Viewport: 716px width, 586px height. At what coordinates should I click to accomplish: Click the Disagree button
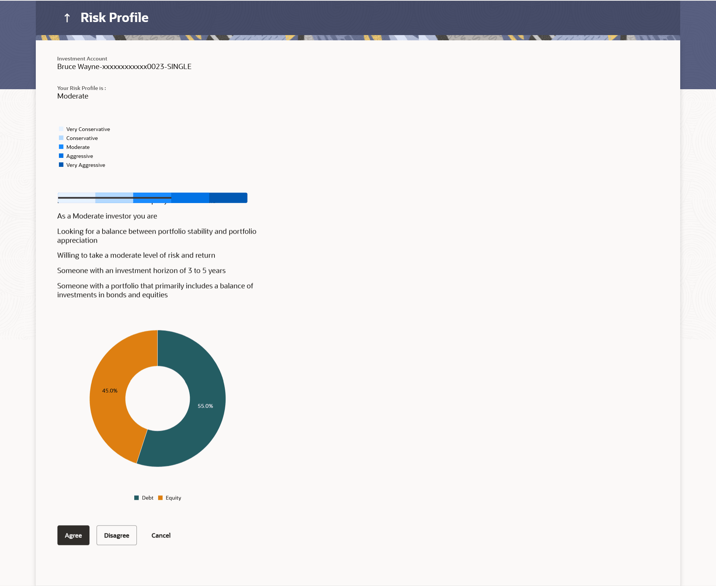tap(116, 535)
